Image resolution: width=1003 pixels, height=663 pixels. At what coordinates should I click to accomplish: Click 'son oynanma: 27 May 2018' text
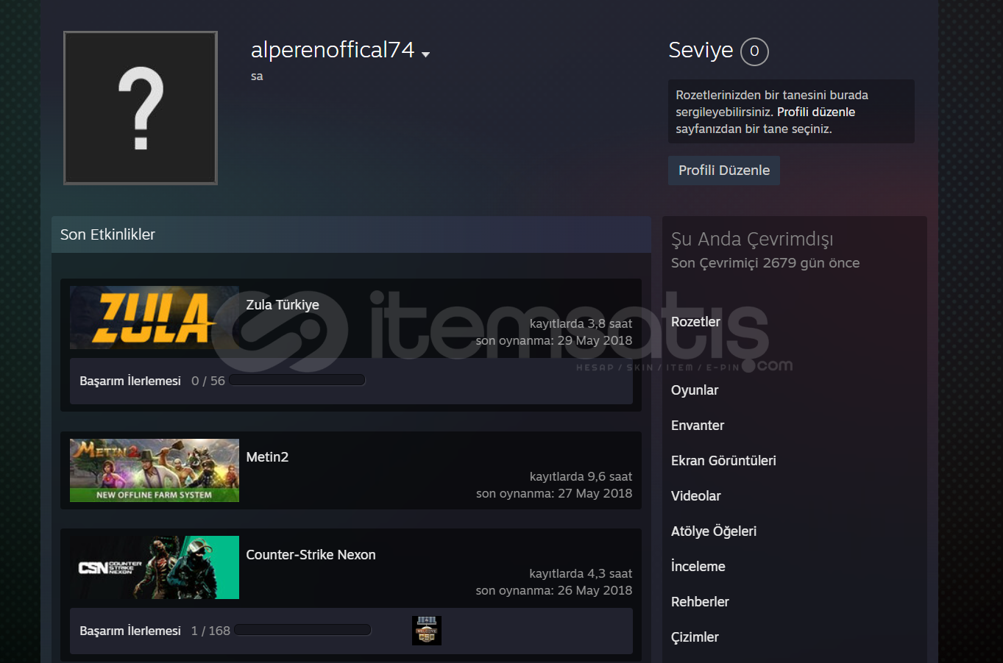coord(554,493)
